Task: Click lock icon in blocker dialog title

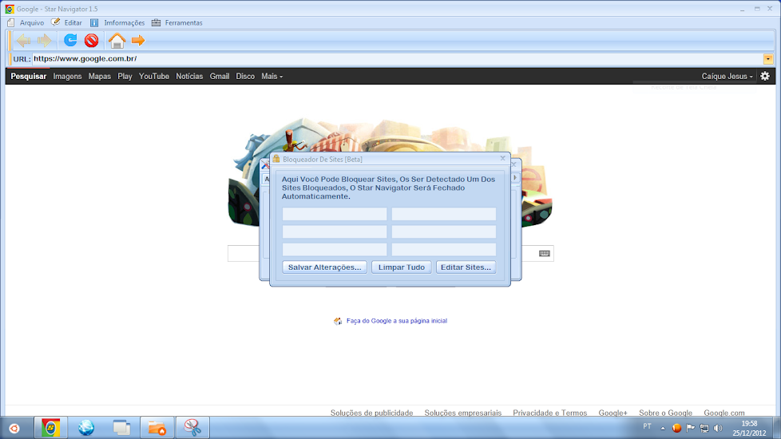Action: click(276, 159)
